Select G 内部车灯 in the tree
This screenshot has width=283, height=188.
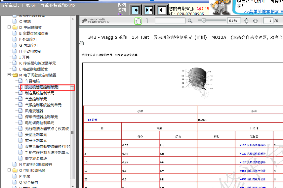(x=28, y=45)
